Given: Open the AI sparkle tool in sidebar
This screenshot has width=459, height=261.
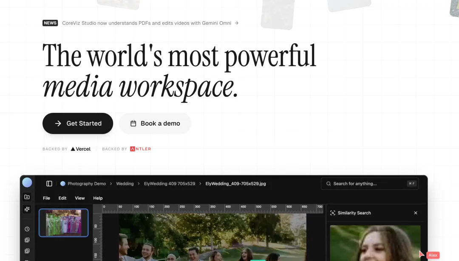Looking at the screenshot, I should [27, 209].
